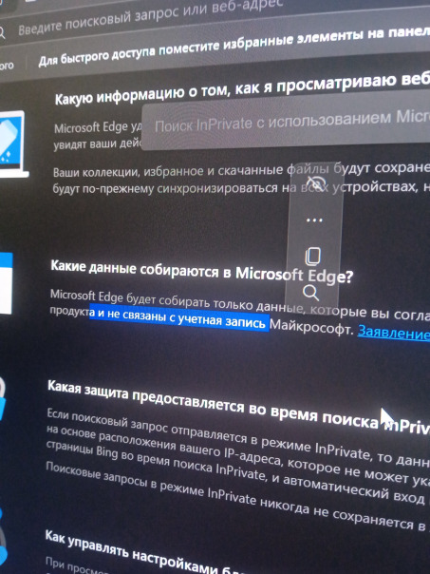The height and width of the screenshot is (574, 430).
Task: Click the hide (crossed eye) icon in mini menu
Action: pyautogui.click(x=315, y=183)
